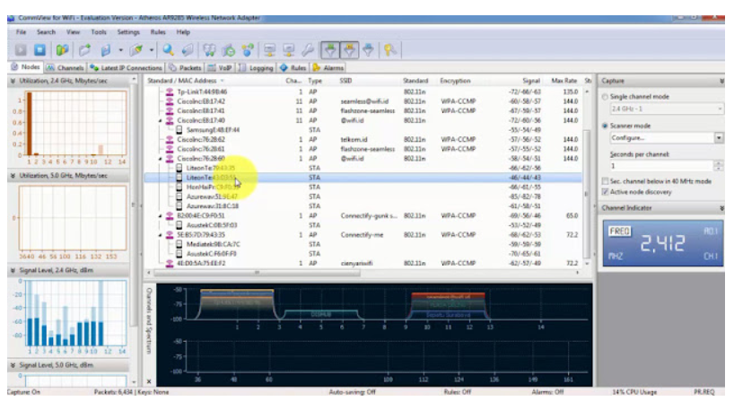734x410 pixels.
Task: Sort by the Encryption column header
Action: coord(455,81)
